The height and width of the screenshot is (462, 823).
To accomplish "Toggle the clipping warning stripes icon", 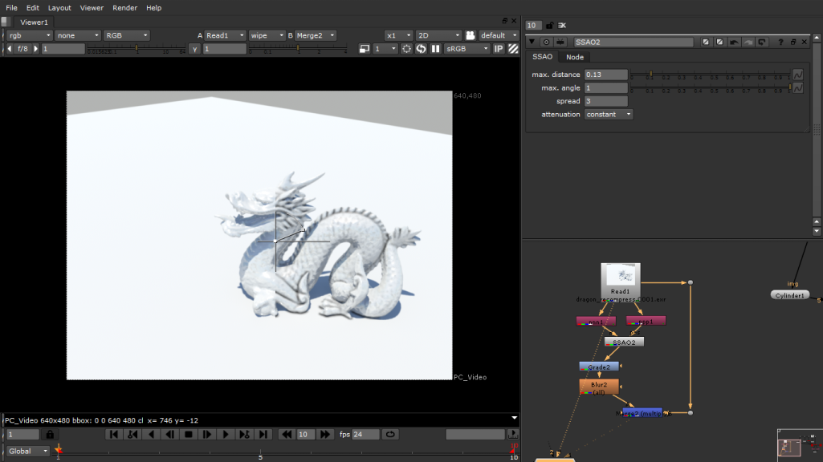I will coord(513,49).
